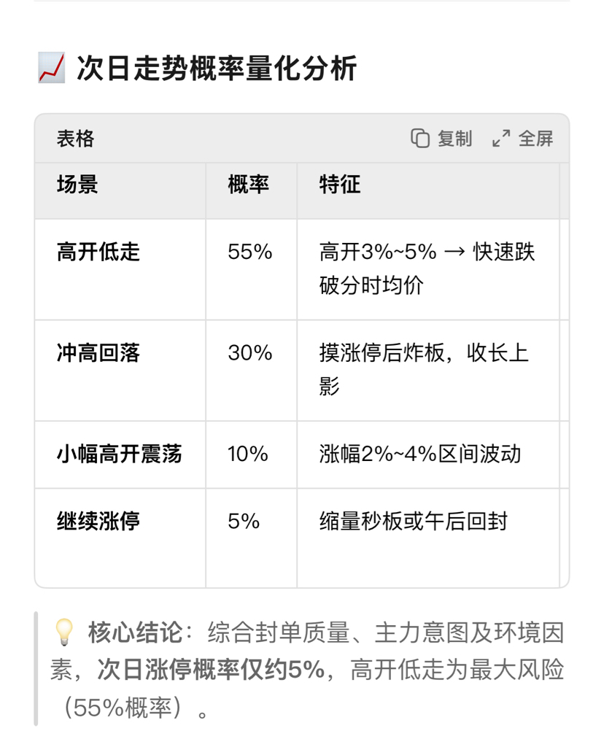604x747 pixels.
Task: Click the 小幅高开震荡 scenario cell
Action: [119, 454]
